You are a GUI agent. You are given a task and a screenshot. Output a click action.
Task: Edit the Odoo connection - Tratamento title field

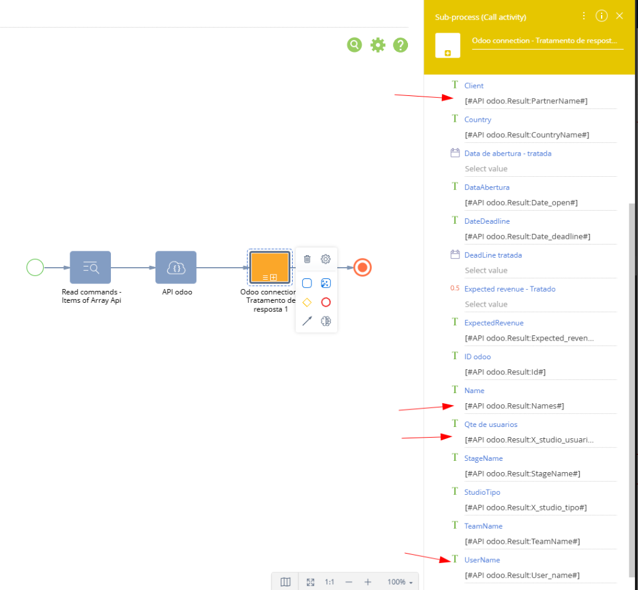click(547, 41)
